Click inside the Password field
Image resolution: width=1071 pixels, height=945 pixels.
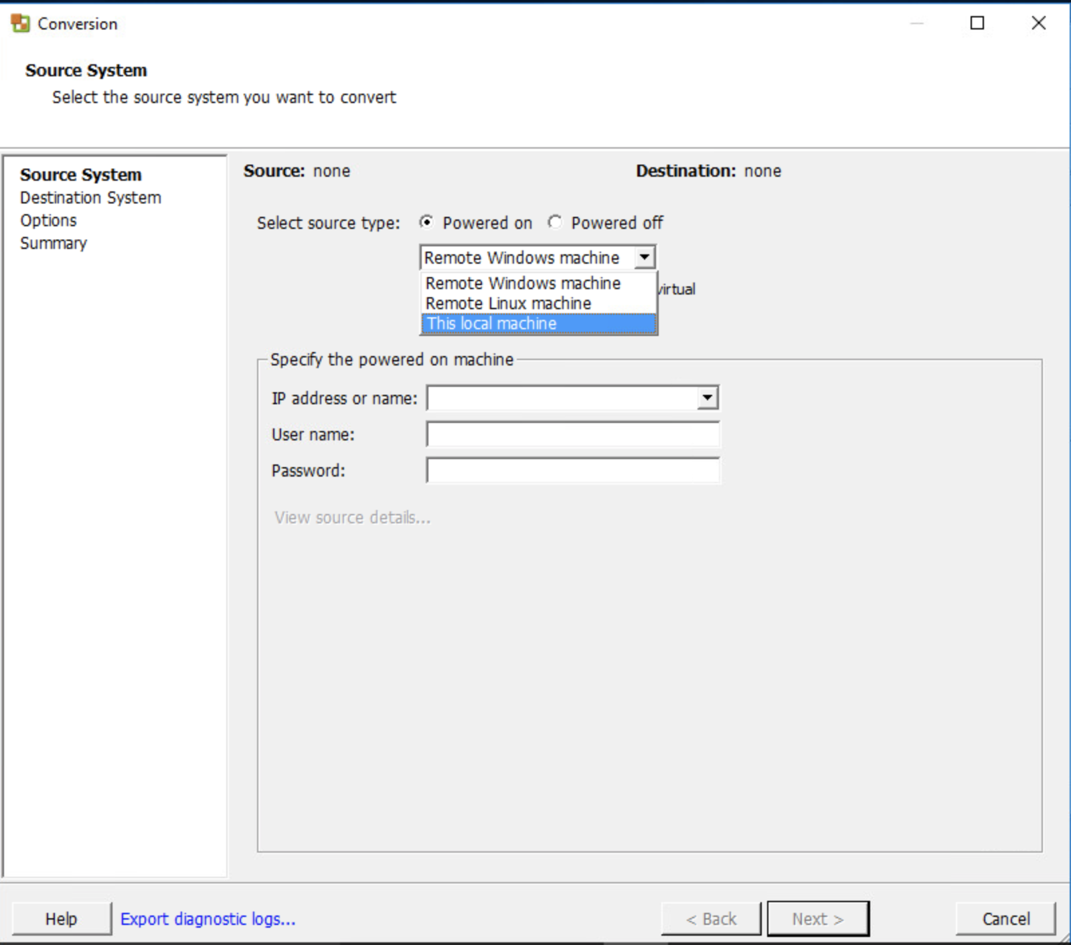pyautogui.click(x=572, y=470)
